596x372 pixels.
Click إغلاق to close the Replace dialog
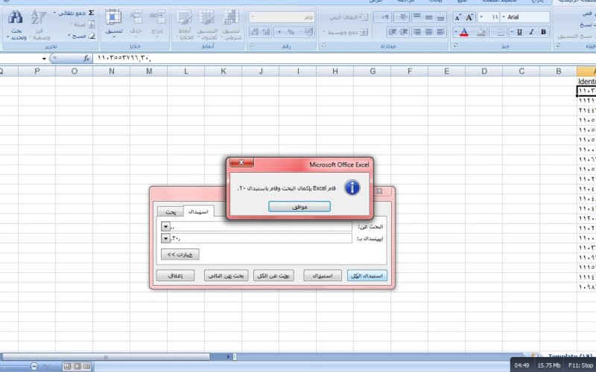click(175, 275)
